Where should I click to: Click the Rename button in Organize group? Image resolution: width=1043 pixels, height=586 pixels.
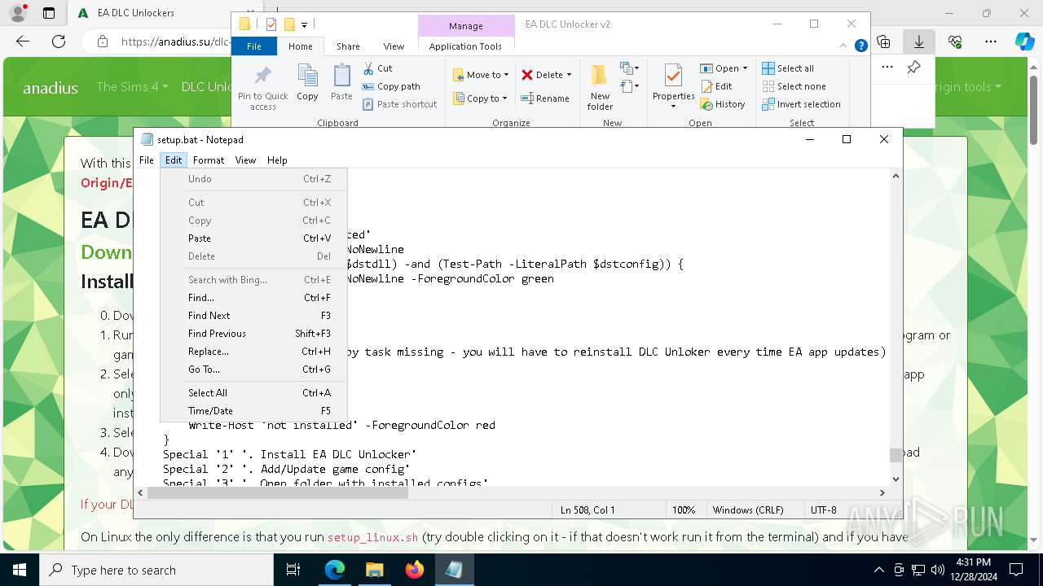(x=545, y=98)
